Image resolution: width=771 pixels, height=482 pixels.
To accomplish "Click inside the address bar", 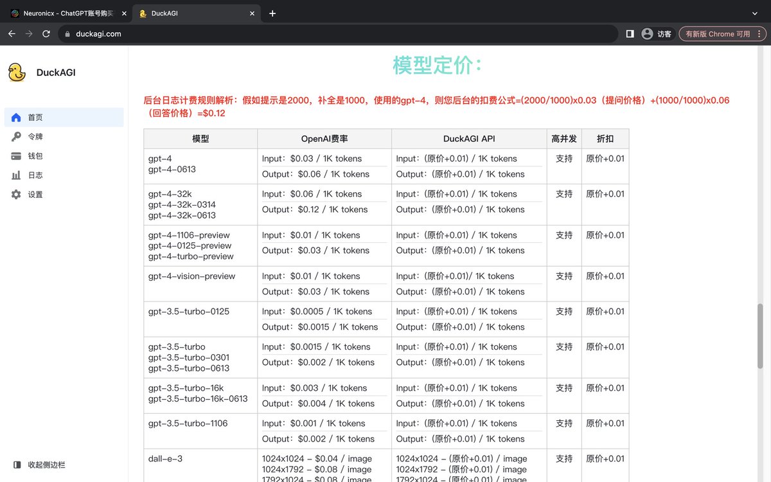I will [x=193, y=33].
